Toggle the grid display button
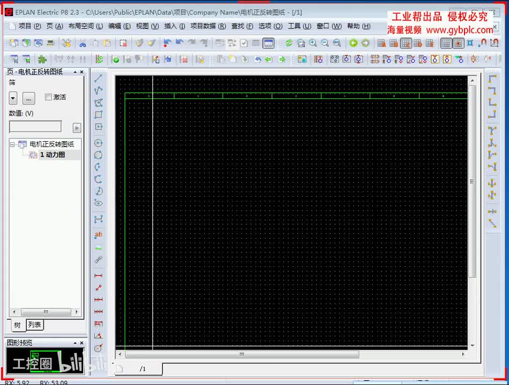Screen dimensions: 509x385 click(446, 43)
